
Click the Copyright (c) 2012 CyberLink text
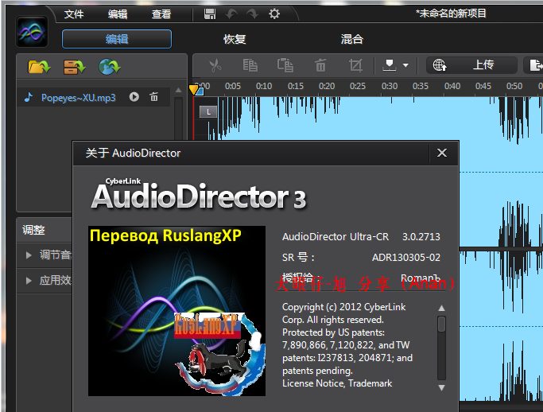click(344, 307)
